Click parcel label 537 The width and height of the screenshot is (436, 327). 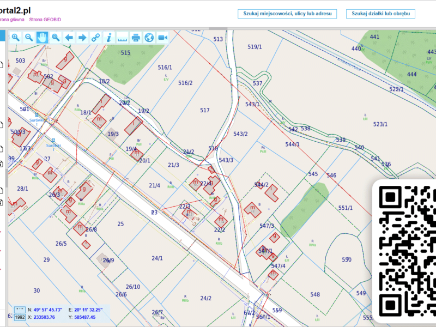[257, 83]
